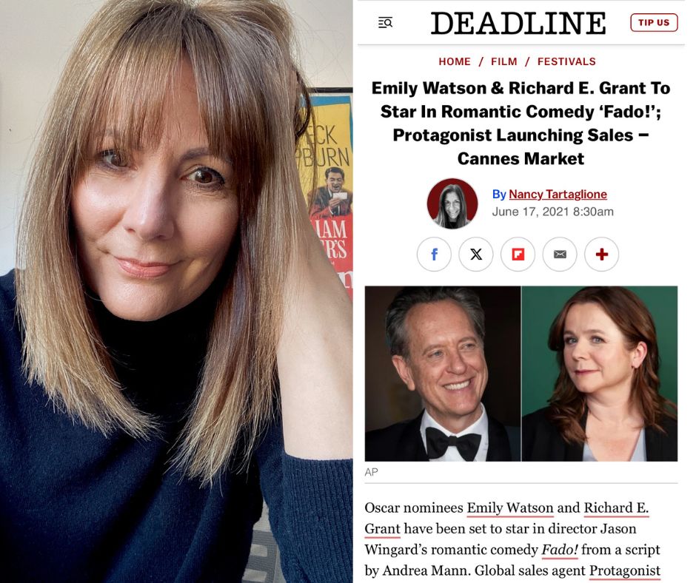
Task: Open the Emily Watson link in article
Action: pyautogui.click(x=510, y=508)
